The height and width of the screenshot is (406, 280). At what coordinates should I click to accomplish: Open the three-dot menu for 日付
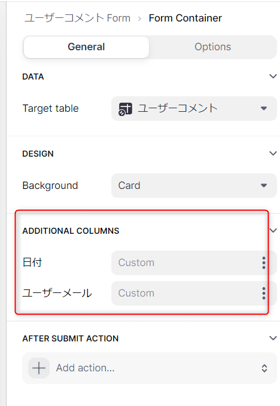click(x=264, y=263)
